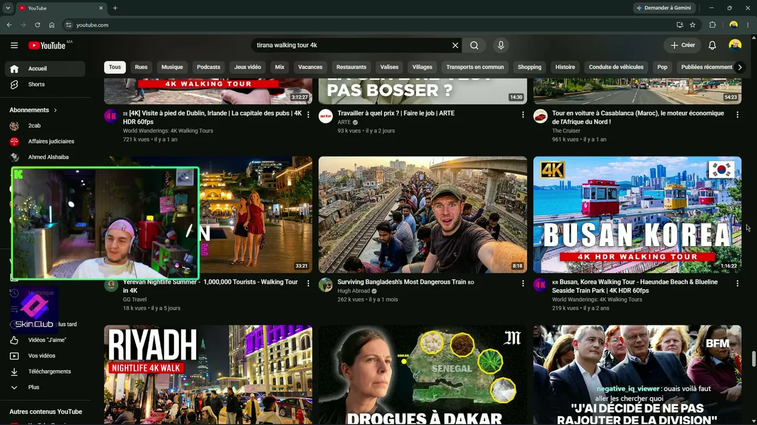Open Vidéos "J'aime" playlist
The height and width of the screenshot is (425, 757).
[x=45, y=340]
